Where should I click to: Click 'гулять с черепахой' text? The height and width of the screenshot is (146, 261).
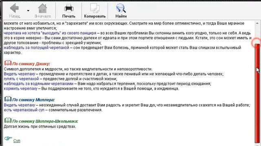21,79
